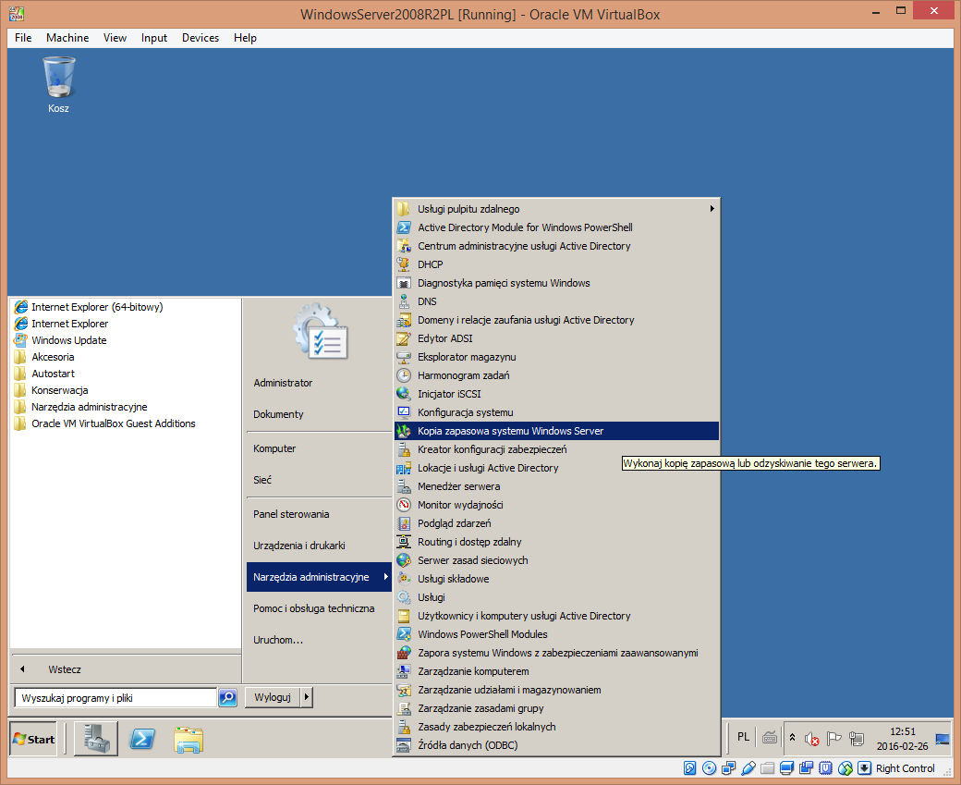Open Windows Explorer from the taskbar
Viewport: 961px width, 785px height.
[x=189, y=740]
